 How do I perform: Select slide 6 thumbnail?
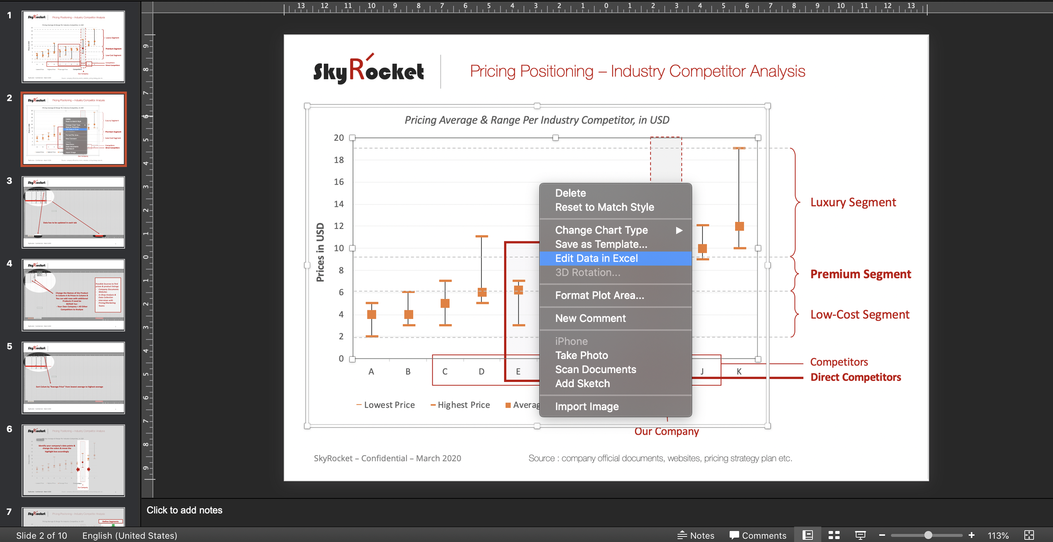[x=74, y=461]
